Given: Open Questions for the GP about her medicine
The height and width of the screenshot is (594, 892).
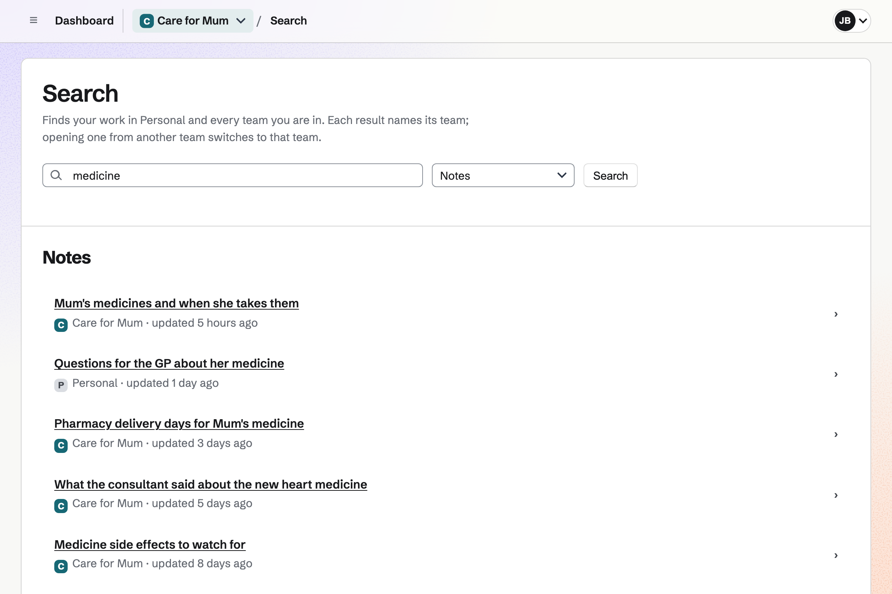Looking at the screenshot, I should 169,364.
